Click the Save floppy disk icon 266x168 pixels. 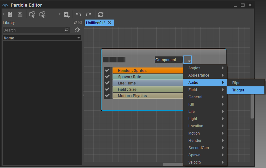pyautogui.click(x=20, y=14)
